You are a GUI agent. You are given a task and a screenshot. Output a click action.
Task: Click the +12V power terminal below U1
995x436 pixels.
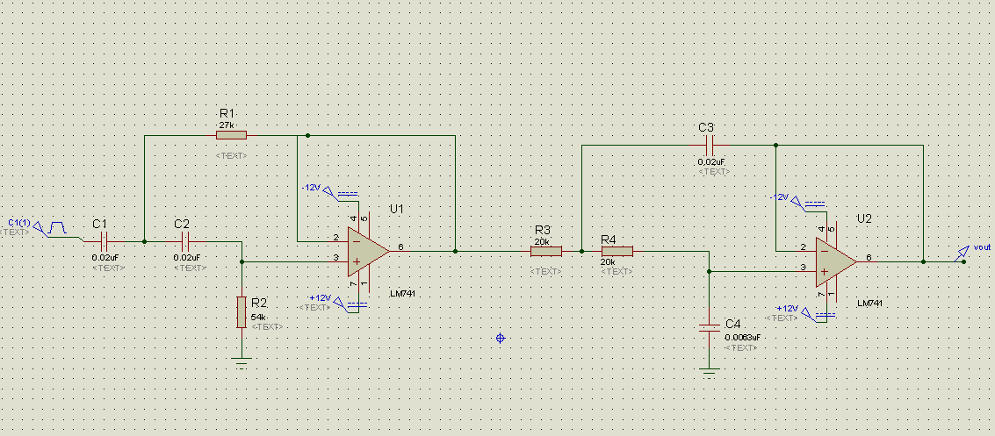click(338, 303)
